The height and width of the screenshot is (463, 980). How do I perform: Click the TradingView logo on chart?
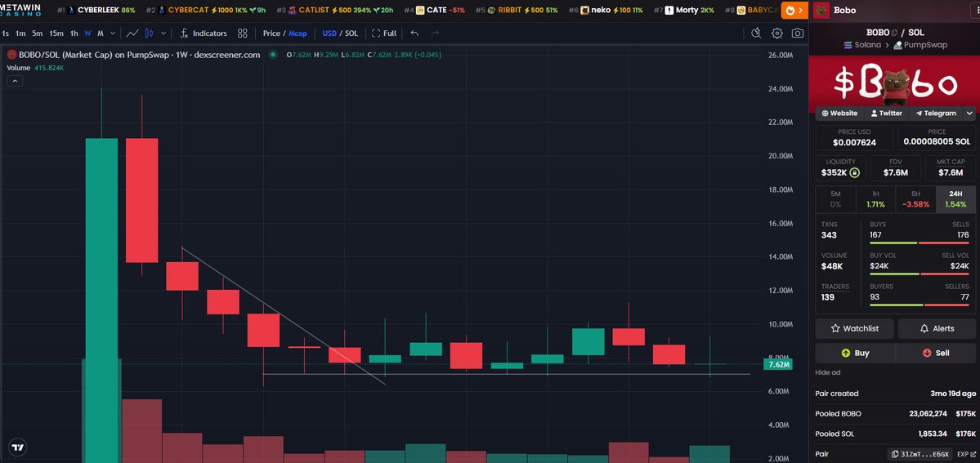click(18, 447)
